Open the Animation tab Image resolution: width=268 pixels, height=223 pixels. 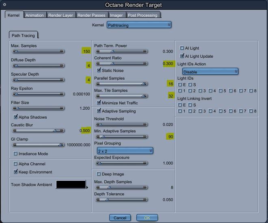(35, 15)
